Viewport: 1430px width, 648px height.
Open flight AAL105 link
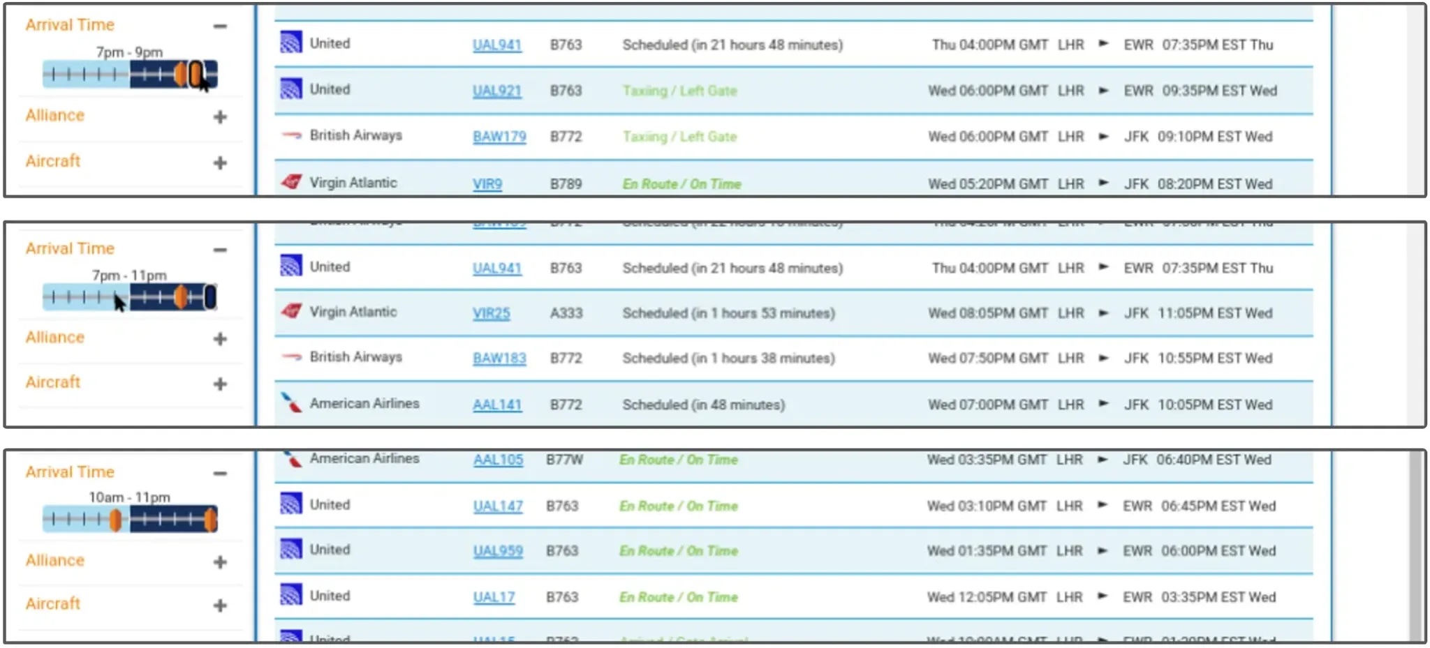pos(498,460)
